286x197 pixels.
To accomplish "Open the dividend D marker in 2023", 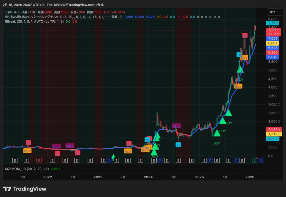I will coord(110,160).
